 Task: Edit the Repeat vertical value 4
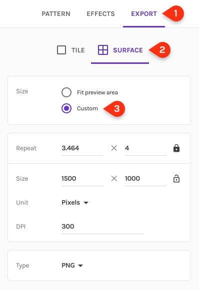145,148
